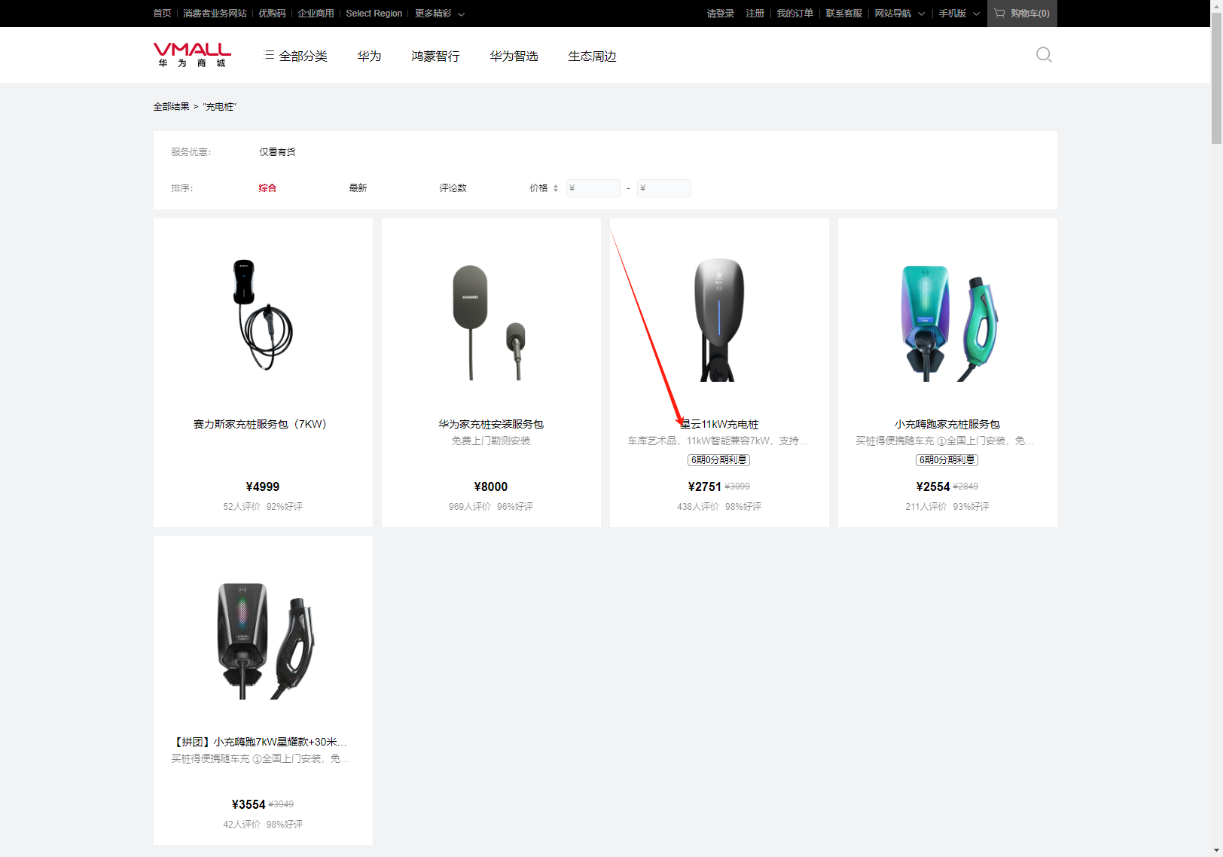The image size is (1223, 857).
Task: Click title 小充嗨跑家充桩服务包
Action: pyautogui.click(x=947, y=424)
